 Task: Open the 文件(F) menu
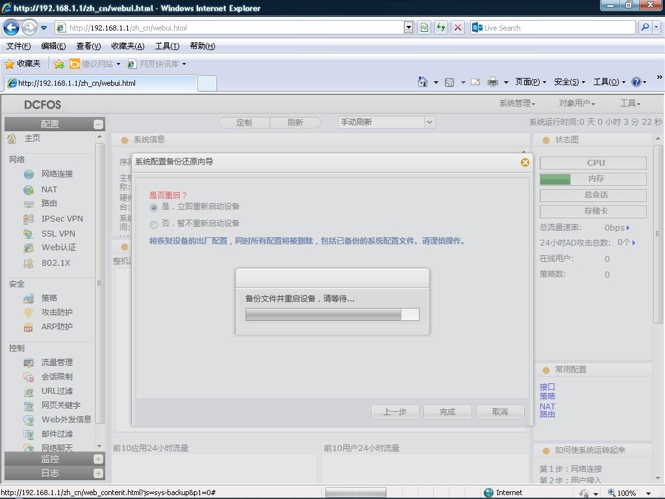click(18, 46)
